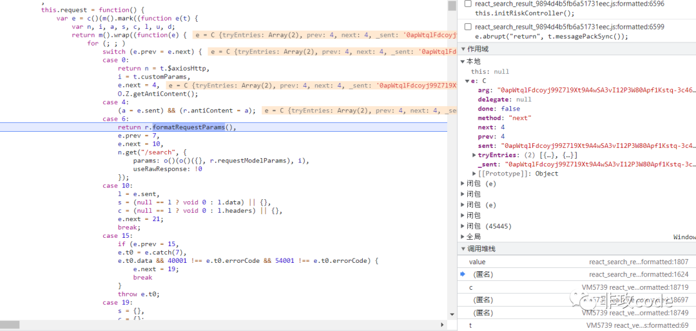Click the O.Z.getAntiContent(); line
Viewport: 696px width, 331px height.
[158, 94]
